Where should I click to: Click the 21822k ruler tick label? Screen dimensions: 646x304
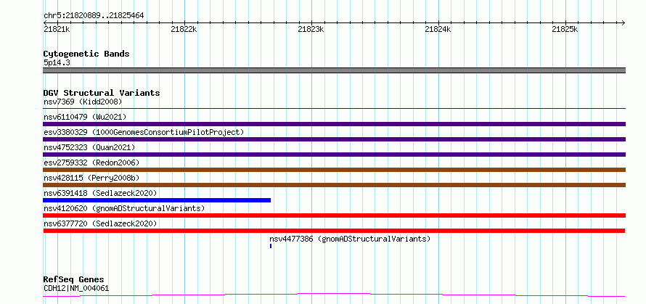[184, 29]
